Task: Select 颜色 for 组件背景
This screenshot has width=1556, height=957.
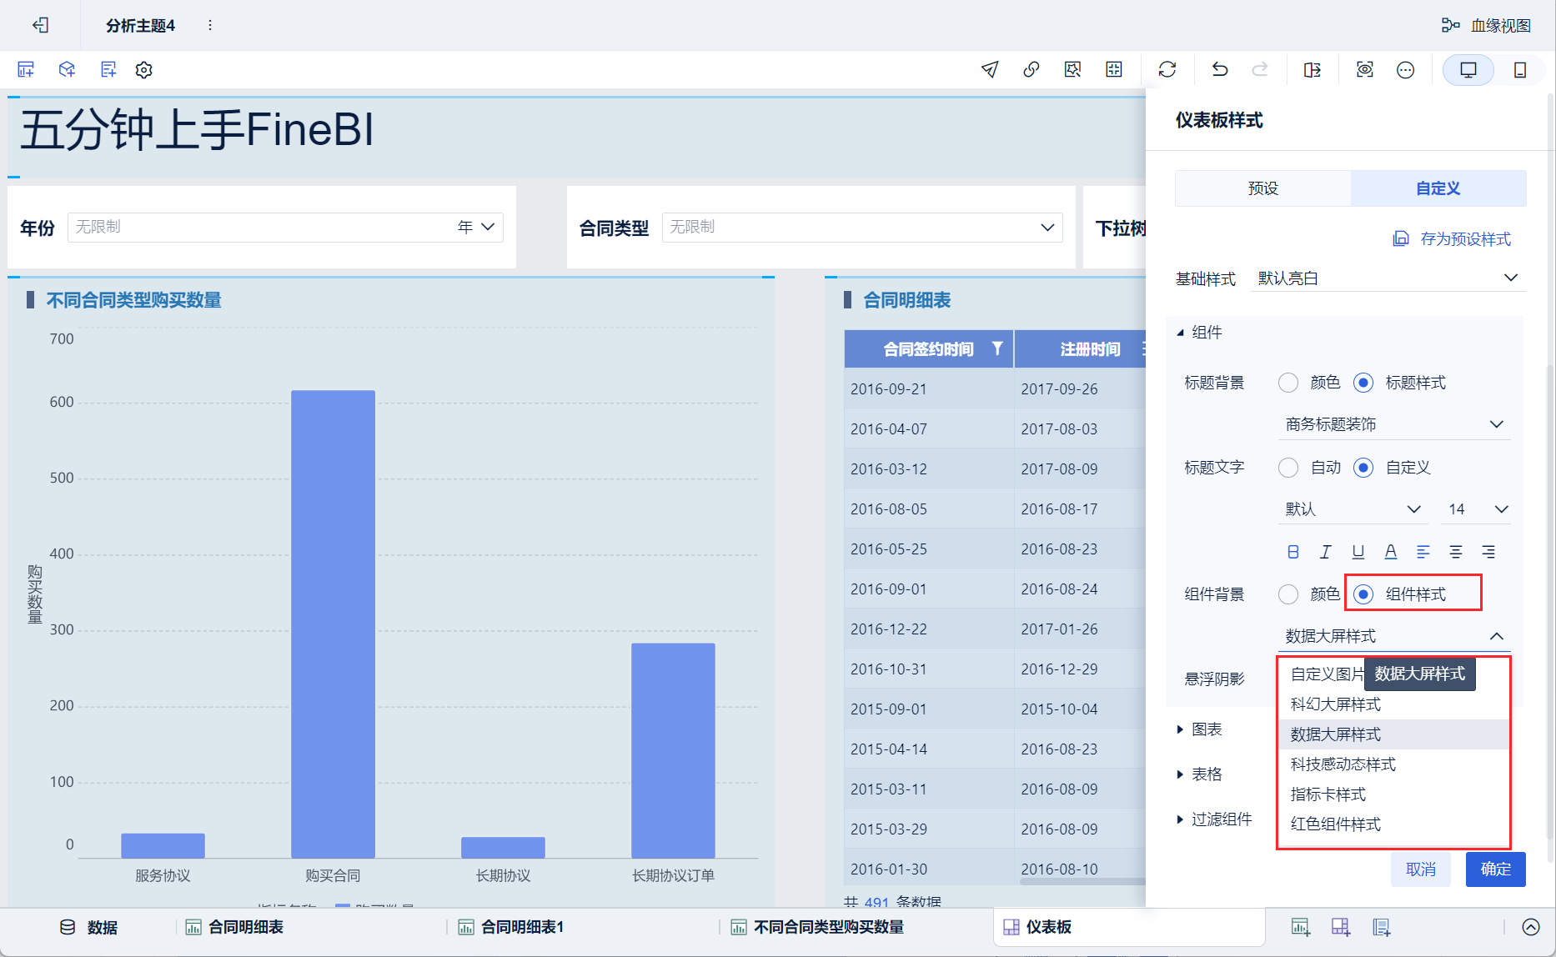Action: (1288, 594)
